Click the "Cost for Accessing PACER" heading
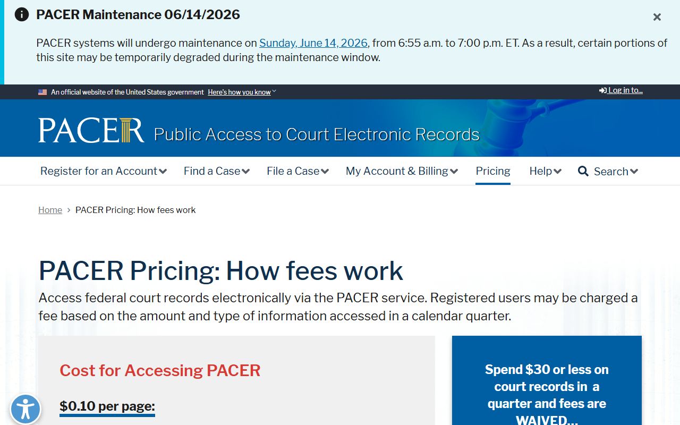 (160, 370)
